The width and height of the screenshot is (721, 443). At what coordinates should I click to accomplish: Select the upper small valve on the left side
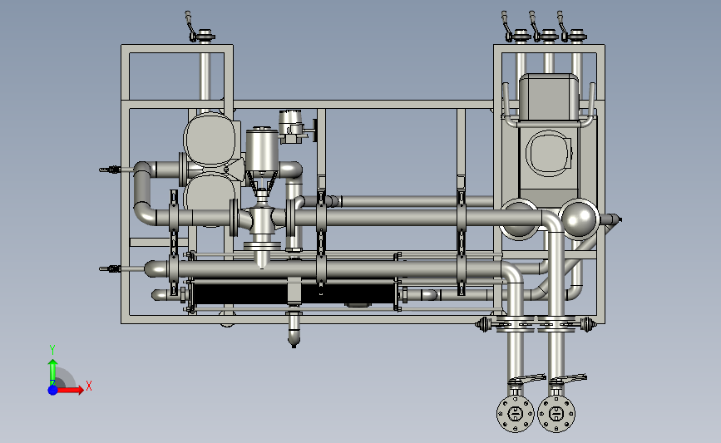tap(111, 170)
